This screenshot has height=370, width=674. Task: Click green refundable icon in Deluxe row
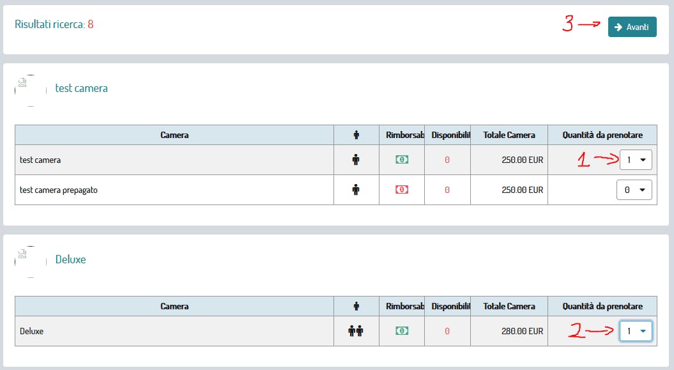pyautogui.click(x=402, y=331)
